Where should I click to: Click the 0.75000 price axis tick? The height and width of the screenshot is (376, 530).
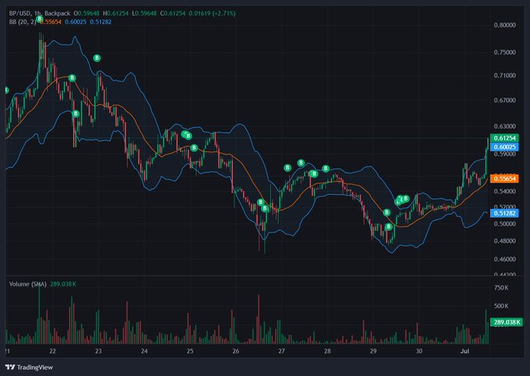click(x=505, y=52)
